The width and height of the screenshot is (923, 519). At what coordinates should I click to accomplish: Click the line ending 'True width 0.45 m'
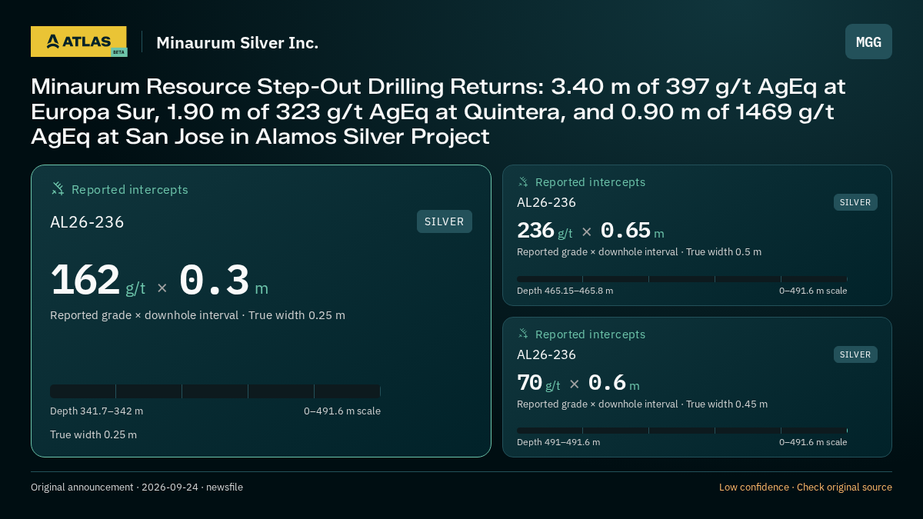click(642, 404)
